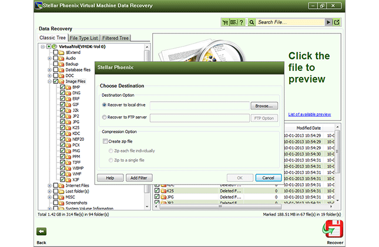Switch to the Classic Tree tab

[x=52, y=38]
